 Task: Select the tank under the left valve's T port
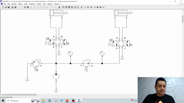(x=59, y=54)
